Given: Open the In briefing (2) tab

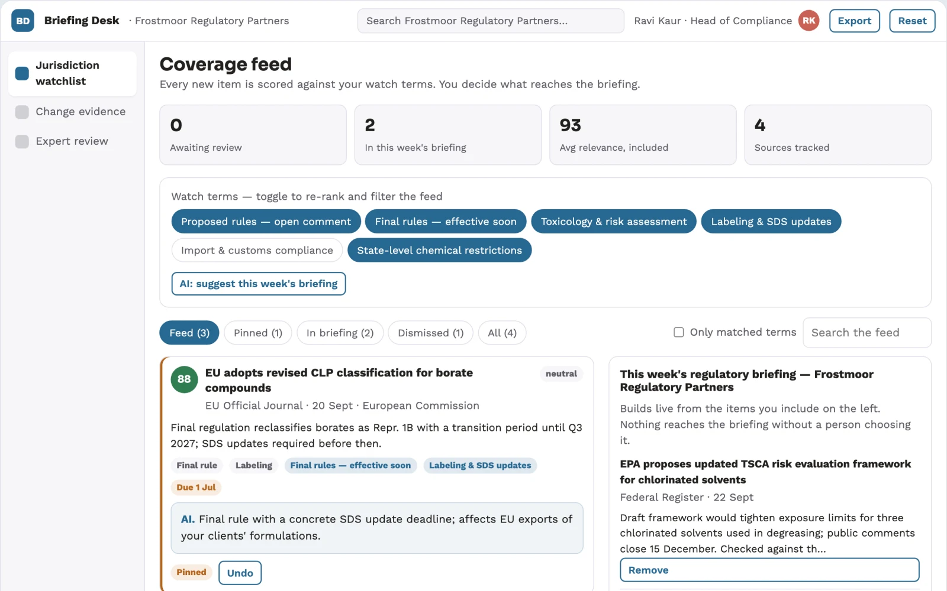Looking at the screenshot, I should coord(340,333).
